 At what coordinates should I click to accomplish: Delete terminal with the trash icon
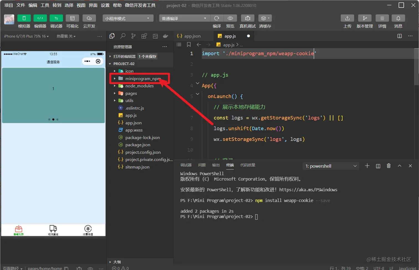click(x=389, y=166)
